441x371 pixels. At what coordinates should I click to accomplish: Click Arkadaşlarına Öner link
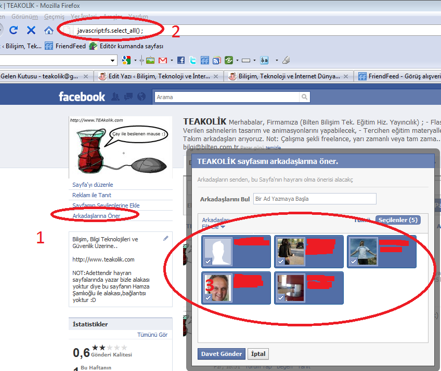(96, 216)
